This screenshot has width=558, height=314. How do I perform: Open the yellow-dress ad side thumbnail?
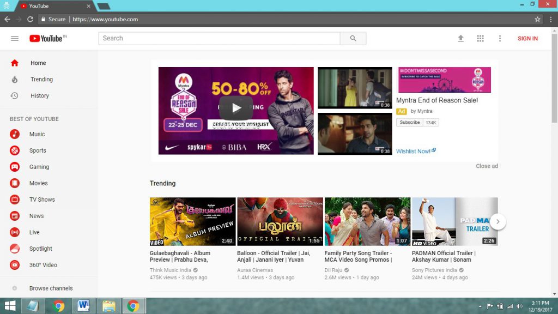tap(355, 88)
